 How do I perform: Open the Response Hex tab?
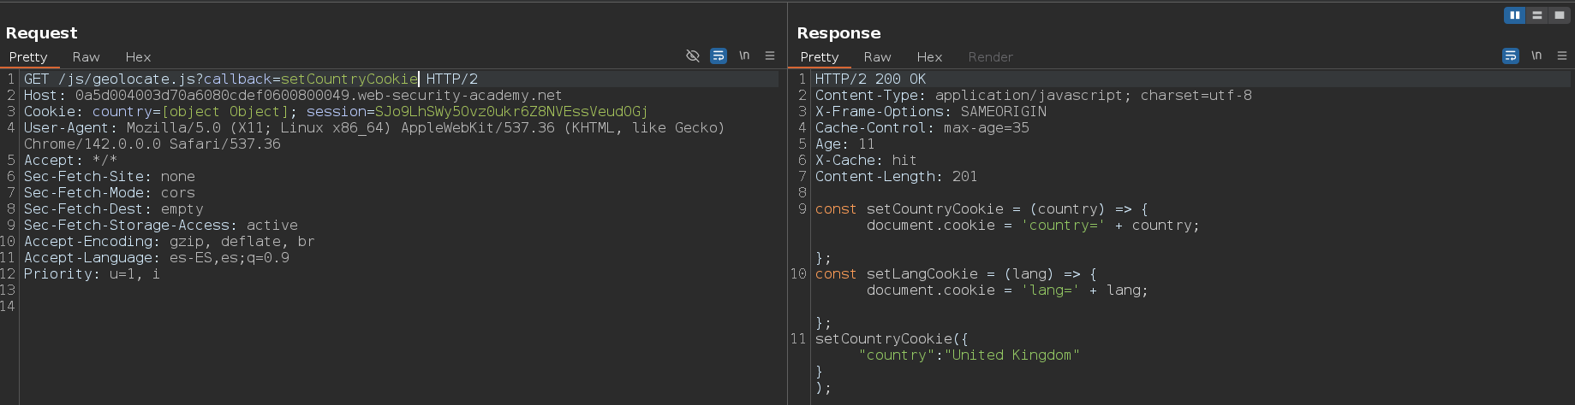tap(929, 57)
